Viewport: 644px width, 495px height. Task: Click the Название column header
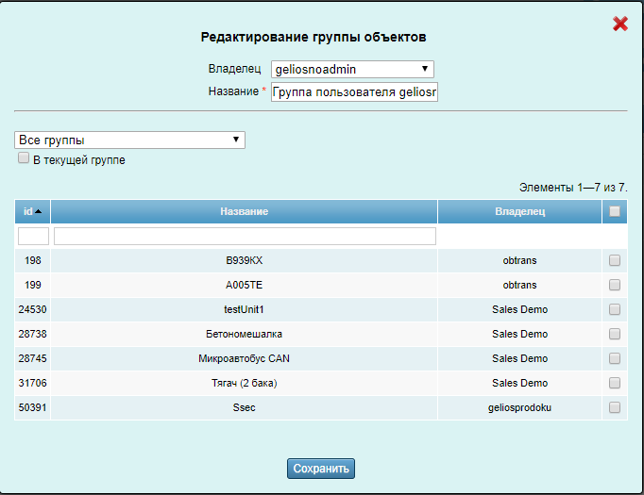244,211
